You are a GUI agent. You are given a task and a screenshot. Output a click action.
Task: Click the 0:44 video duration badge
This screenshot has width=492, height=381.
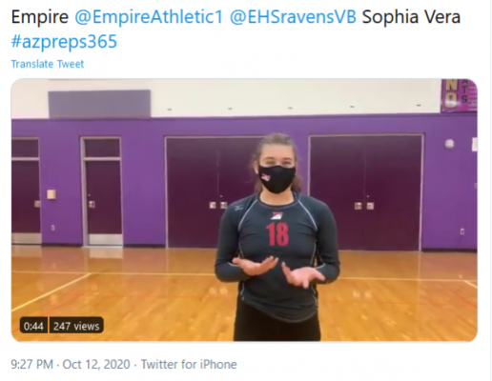tap(33, 326)
